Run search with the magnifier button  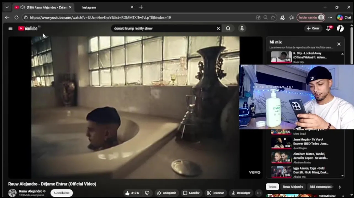(x=228, y=28)
